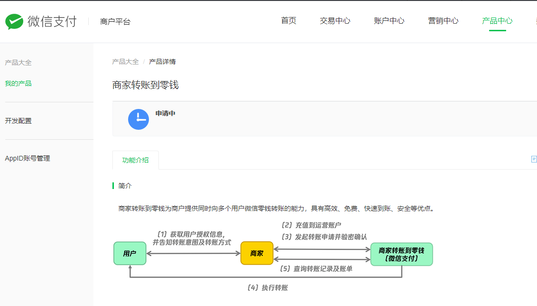This screenshot has width=537, height=306.
Task: Open the 首页 navigation item
Action: click(x=288, y=20)
